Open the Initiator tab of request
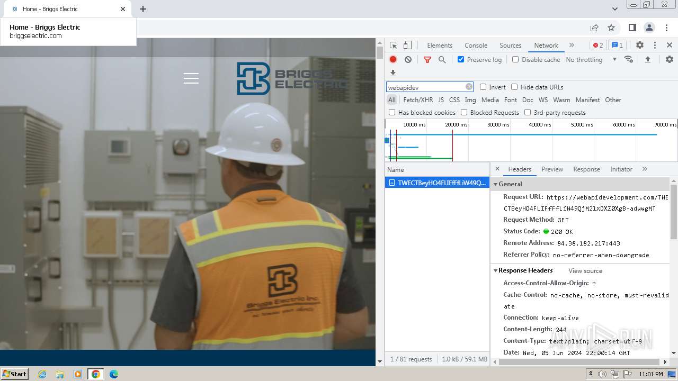Image resolution: width=678 pixels, height=381 pixels. 621,169
